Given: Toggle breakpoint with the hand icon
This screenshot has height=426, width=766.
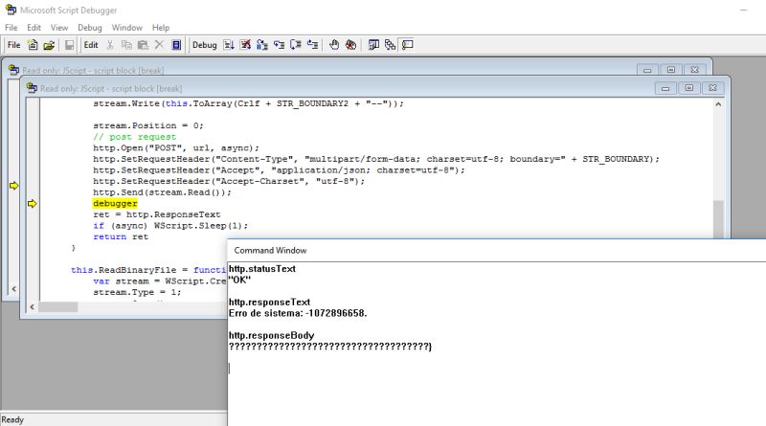Looking at the screenshot, I should [x=334, y=45].
